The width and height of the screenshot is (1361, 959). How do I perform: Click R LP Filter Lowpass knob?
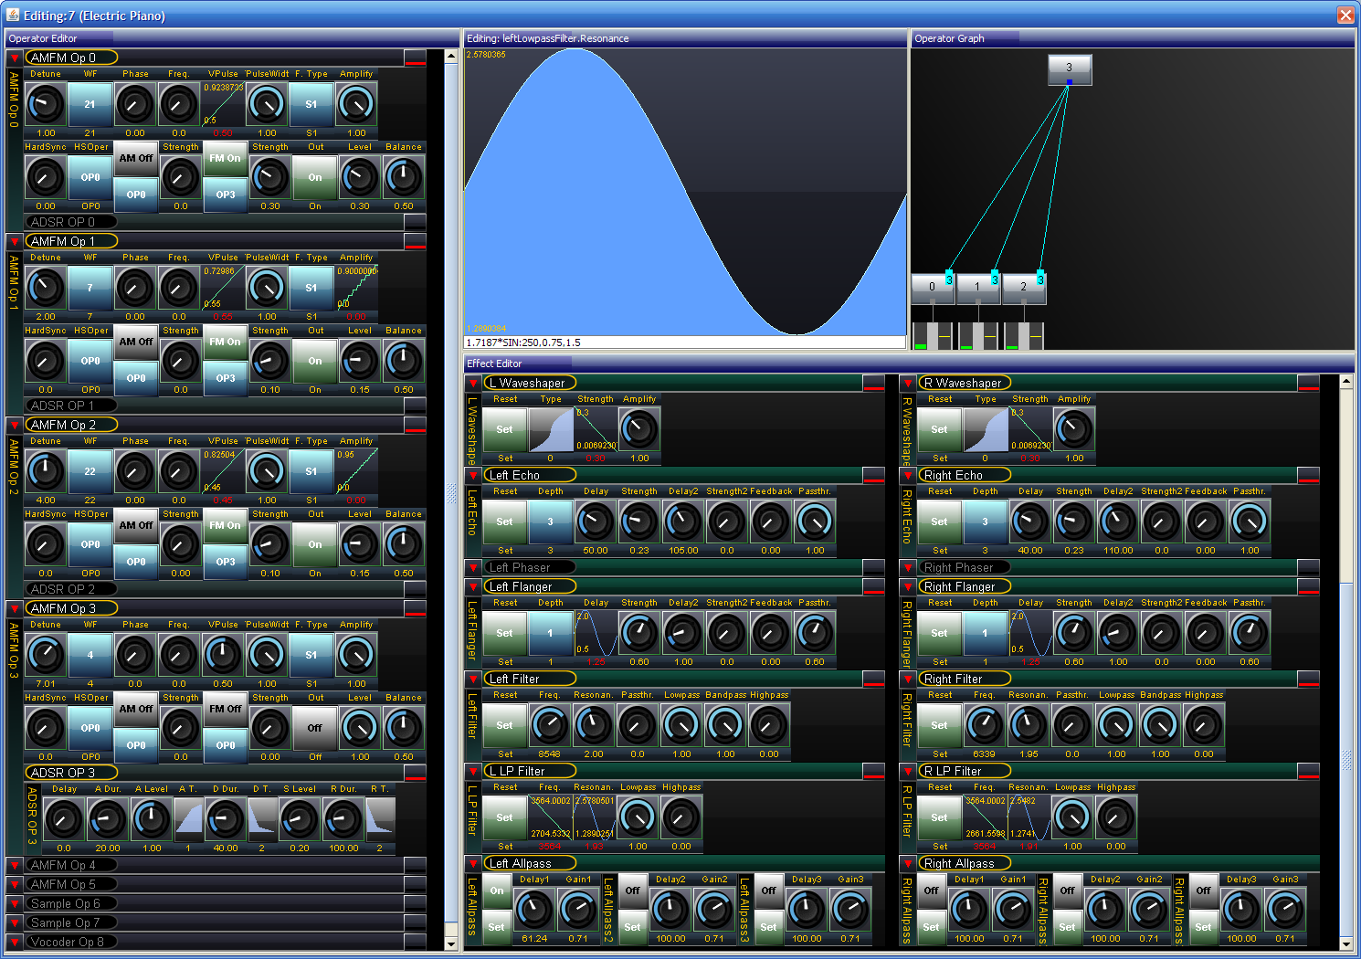(x=1072, y=817)
